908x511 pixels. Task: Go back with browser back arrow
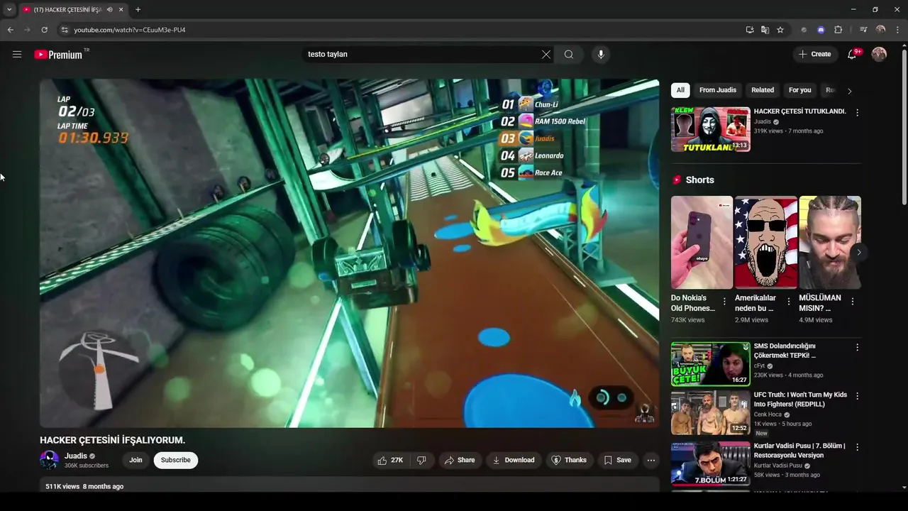(10, 30)
